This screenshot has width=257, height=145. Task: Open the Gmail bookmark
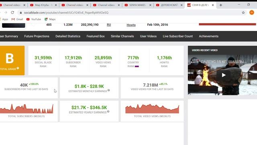(17, 19)
